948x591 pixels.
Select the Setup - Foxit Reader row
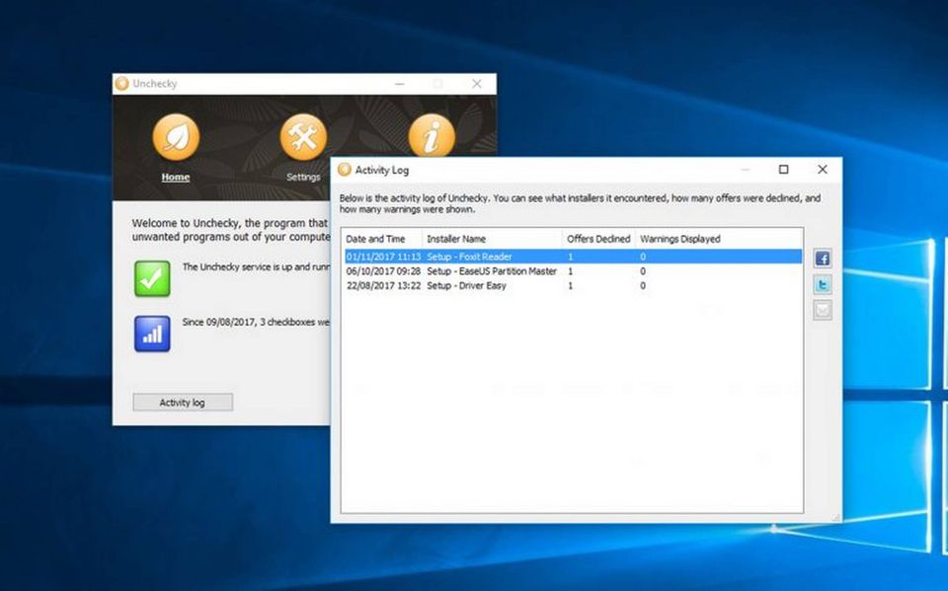pos(469,257)
